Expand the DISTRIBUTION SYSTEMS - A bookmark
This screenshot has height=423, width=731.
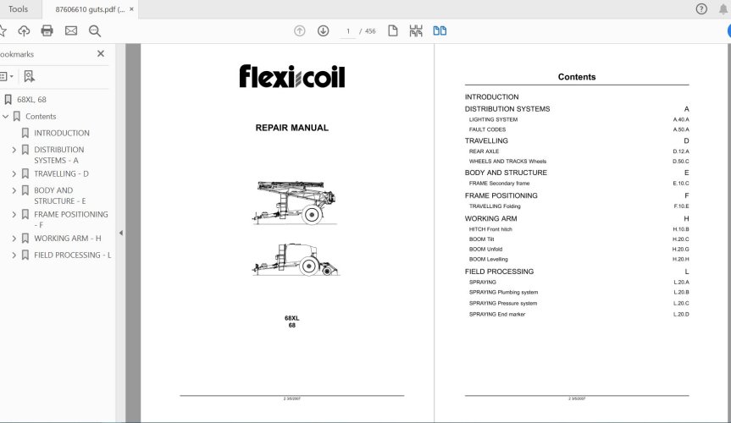point(14,150)
